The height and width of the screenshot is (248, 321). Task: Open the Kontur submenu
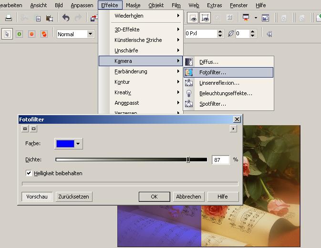[x=140, y=82]
